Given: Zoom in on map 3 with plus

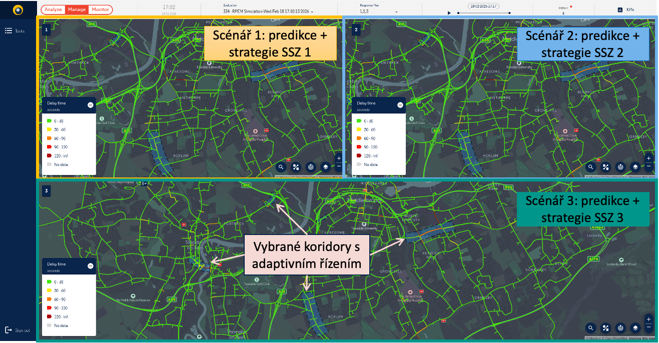Looking at the screenshot, I should [648, 319].
